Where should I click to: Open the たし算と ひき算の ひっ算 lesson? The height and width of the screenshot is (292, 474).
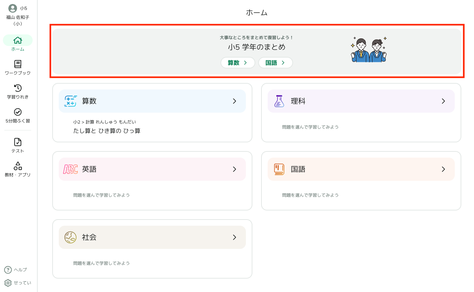(x=107, y=131)
